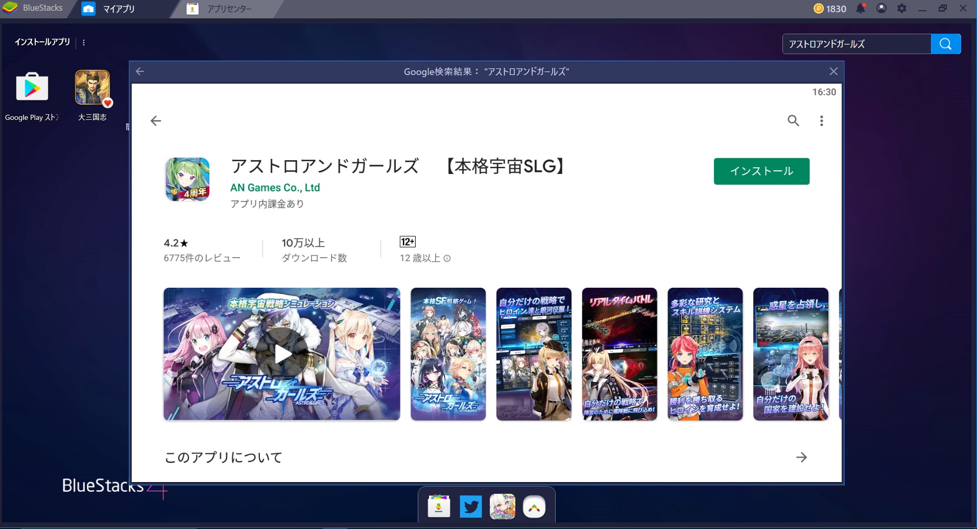Expand このアプリについて with the arrow
The width and height of the screenshot is (977, 529).
801,458
